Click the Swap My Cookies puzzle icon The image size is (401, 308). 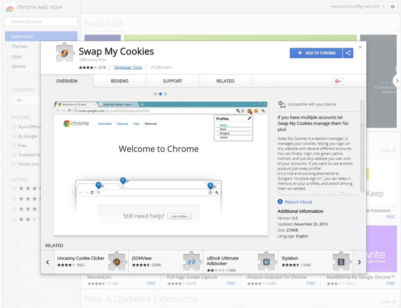64,53
